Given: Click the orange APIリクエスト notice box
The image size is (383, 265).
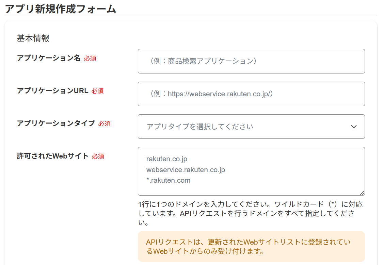Looking at the screenshot, I should [251, 247].
